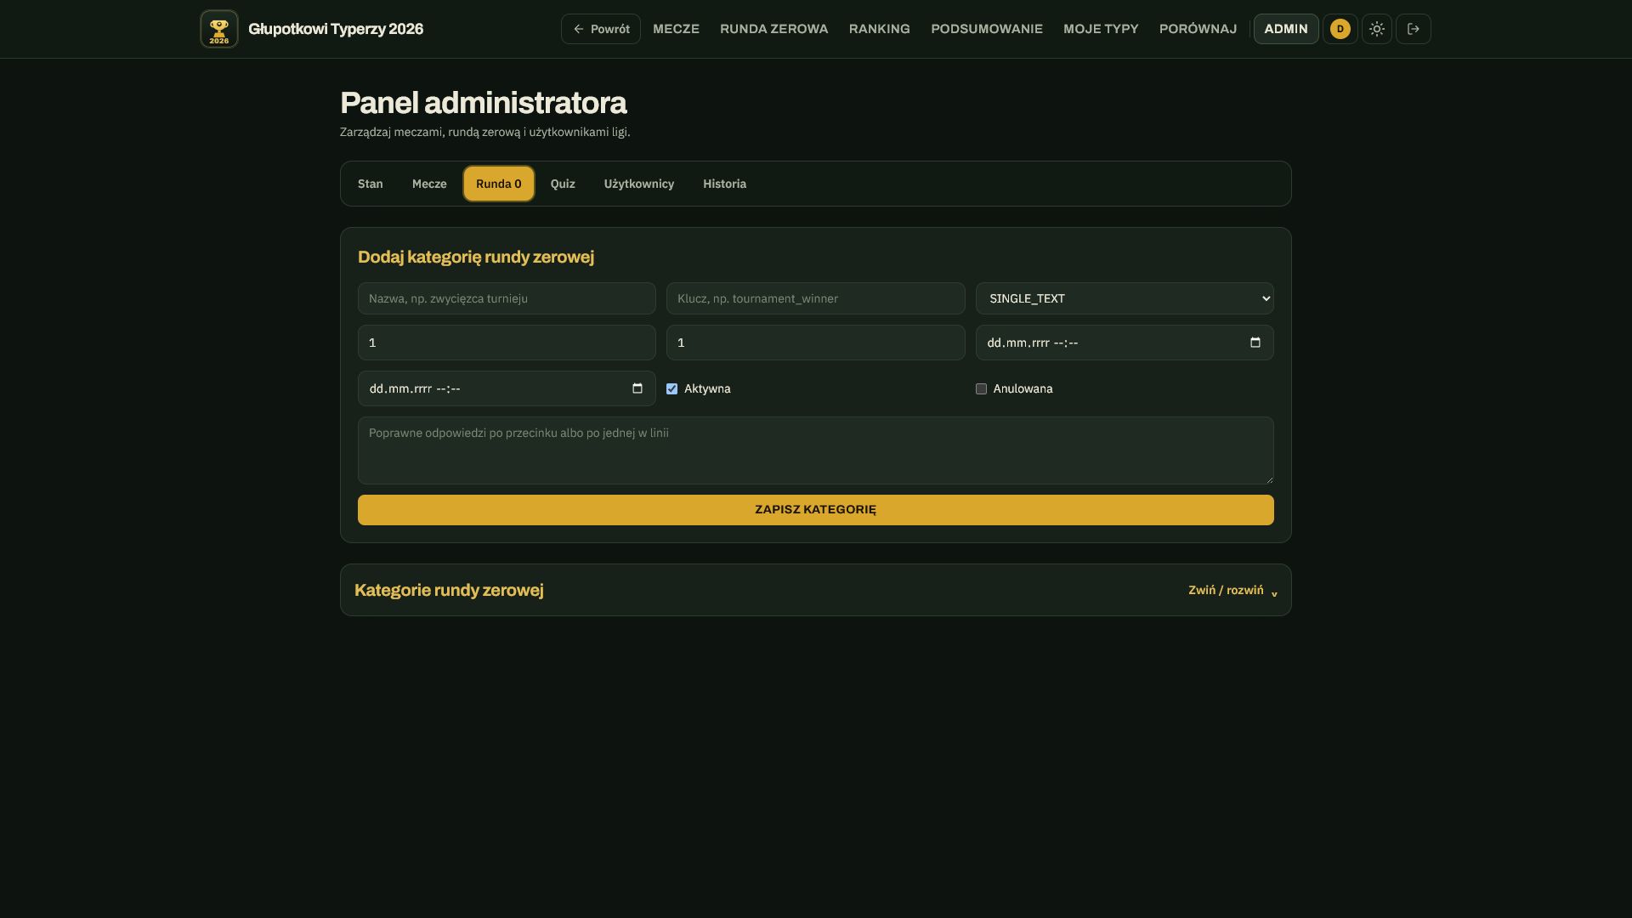Open PORÓWNAJ navigation link
1632x918 pixels.
tap(1198, 29)
